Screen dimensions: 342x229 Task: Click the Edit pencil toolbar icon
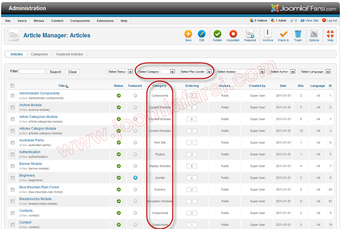point(201,34)
